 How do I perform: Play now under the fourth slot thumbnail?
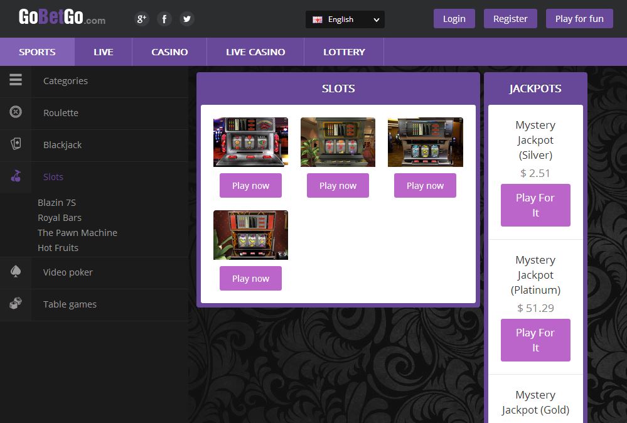pyautogui.click(x=250, y=278)
